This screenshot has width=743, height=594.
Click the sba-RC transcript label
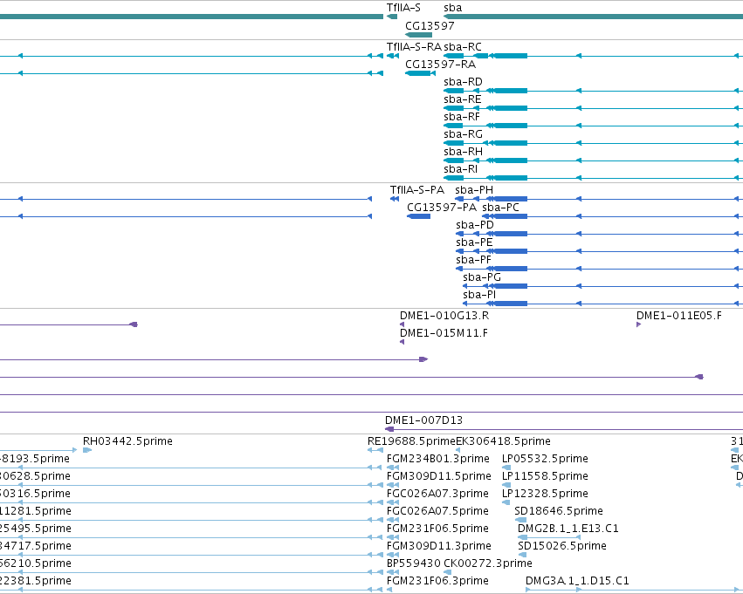463,47
